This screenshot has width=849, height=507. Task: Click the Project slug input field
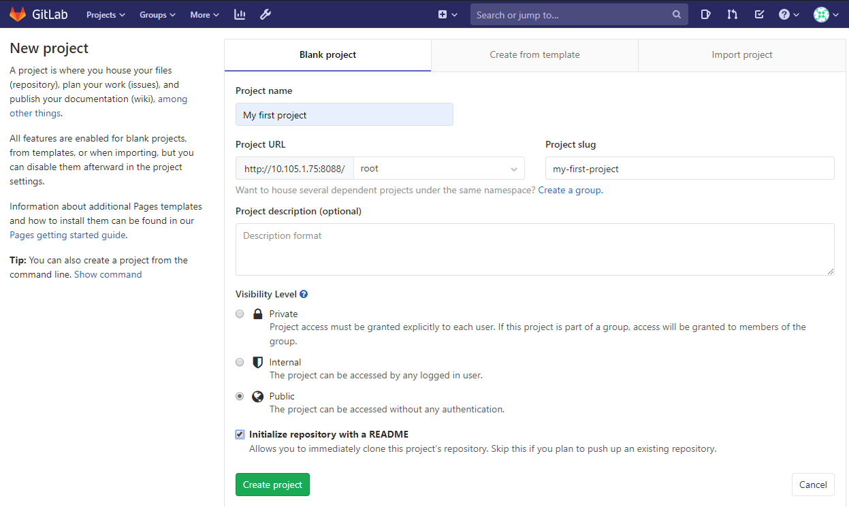tap(690, 168)
